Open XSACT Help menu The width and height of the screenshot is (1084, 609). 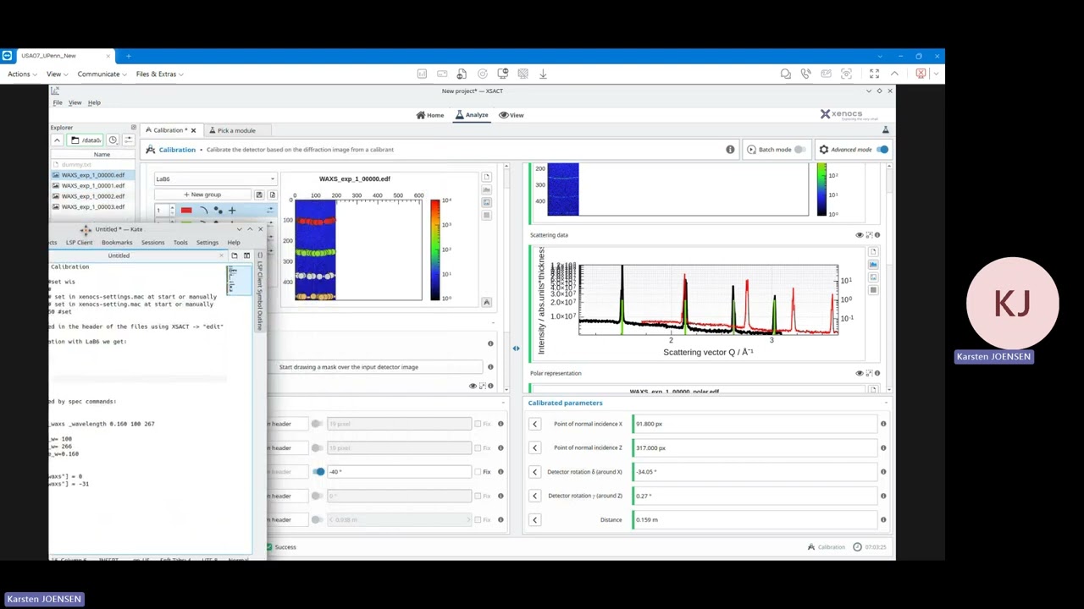pos(94,103)
